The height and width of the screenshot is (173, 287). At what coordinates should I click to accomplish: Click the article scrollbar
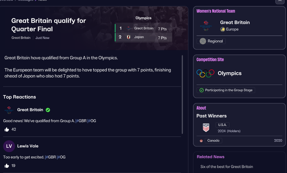[x=182, y=94]
